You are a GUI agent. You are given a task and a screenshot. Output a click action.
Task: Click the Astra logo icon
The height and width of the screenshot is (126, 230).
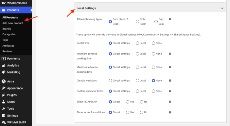pos(4,81)
